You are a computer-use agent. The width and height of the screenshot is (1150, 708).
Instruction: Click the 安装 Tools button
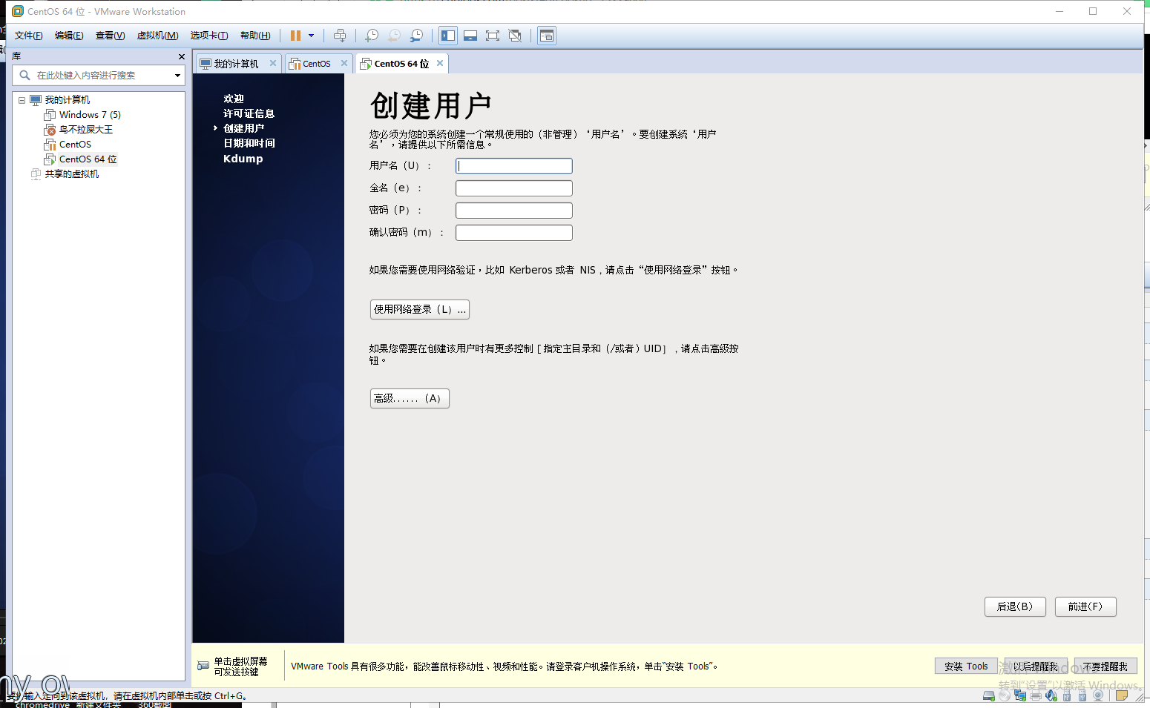click(966, 666)
